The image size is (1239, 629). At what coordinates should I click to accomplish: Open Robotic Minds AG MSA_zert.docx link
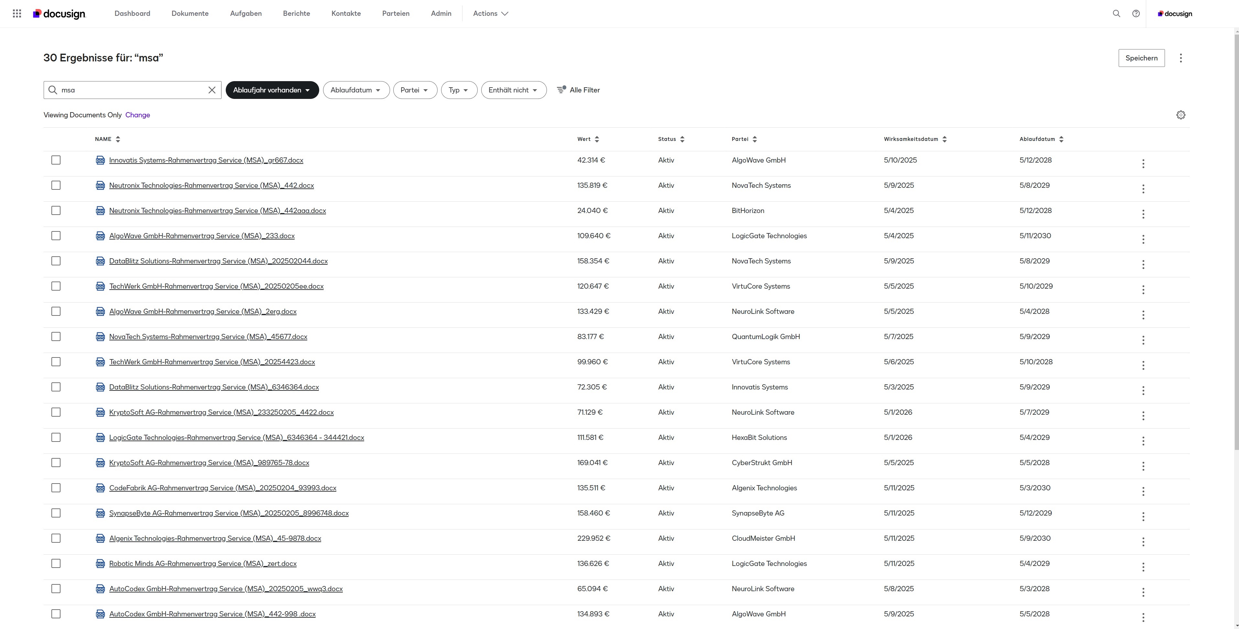click(203, 564)
